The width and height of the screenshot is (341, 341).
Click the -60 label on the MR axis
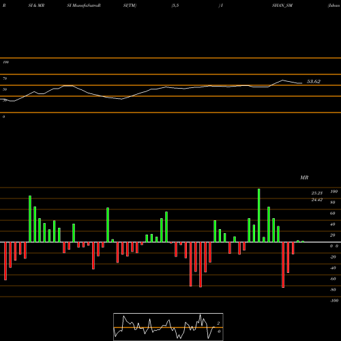coord(333,279)
